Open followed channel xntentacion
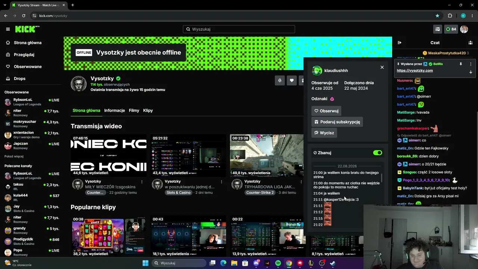This screenshot has width=478, height=269. click(x=32, y=134)
